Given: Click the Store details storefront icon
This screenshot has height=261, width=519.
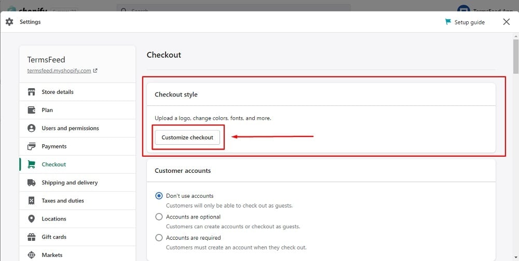Looking at the screenshot, I should (32, 92).
